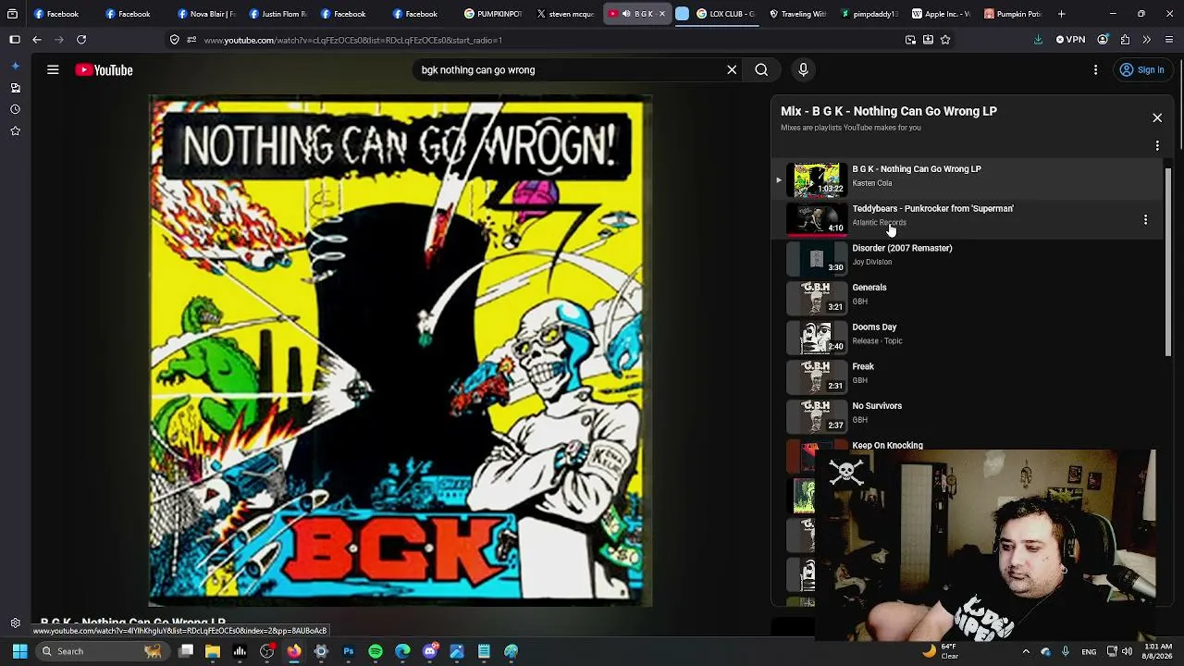The height and width of the screenshot is (666, 1184).
Task: Switch to the steven mcque X tab
Action: click(565, 14)
